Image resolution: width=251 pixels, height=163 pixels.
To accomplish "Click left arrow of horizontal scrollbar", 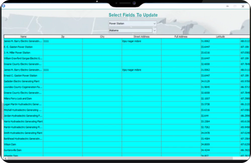I will pos(6,158).
